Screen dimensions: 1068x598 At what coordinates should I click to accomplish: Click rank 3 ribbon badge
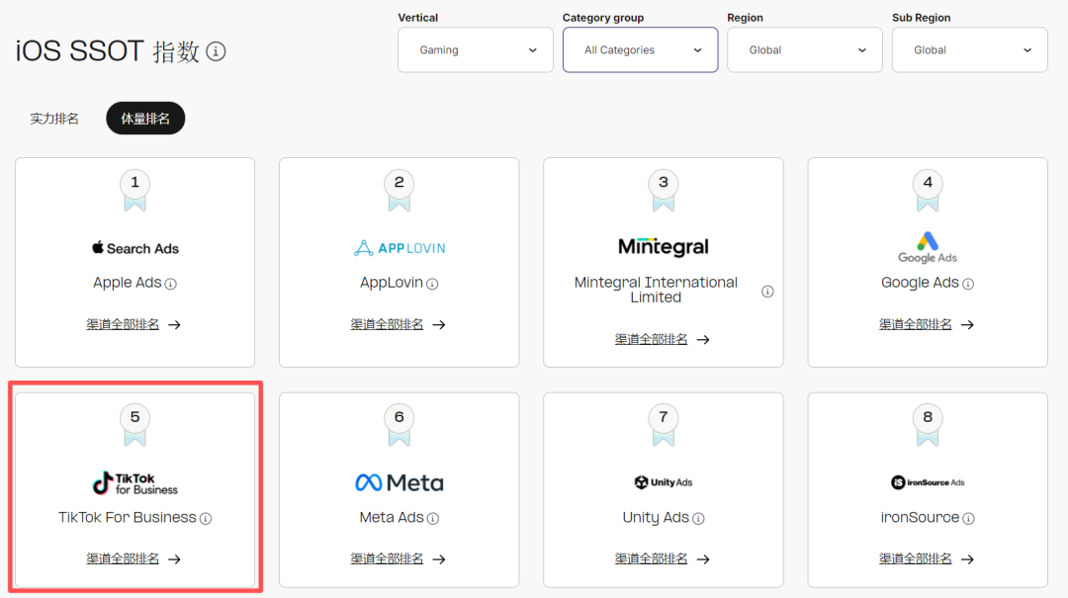click(664, 191)
